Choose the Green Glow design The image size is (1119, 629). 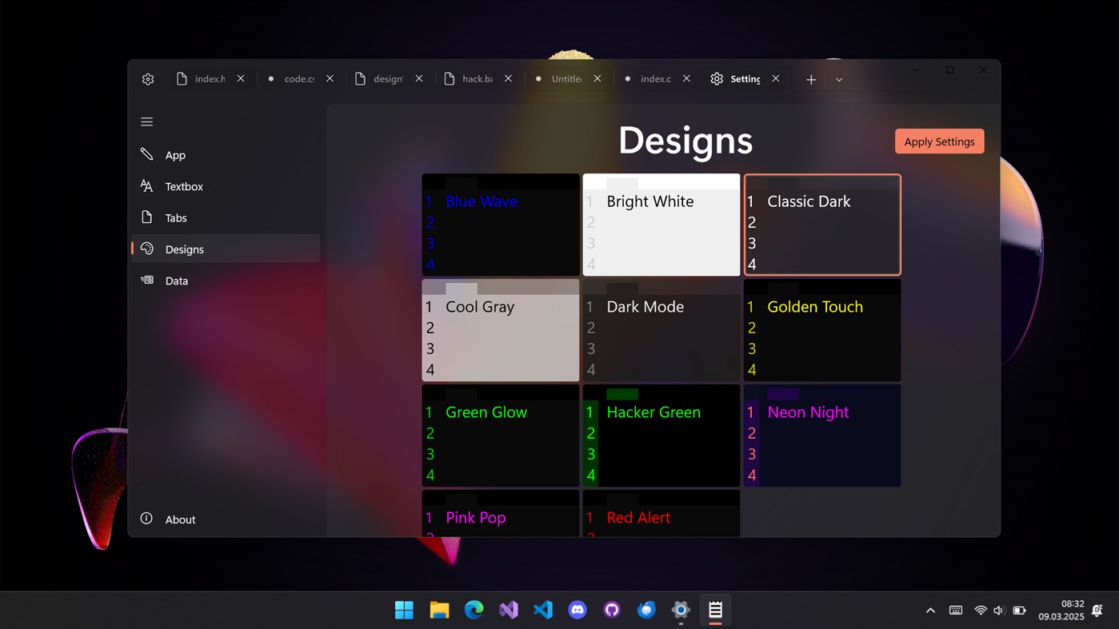pyautogui.click(x=501, y=436)
